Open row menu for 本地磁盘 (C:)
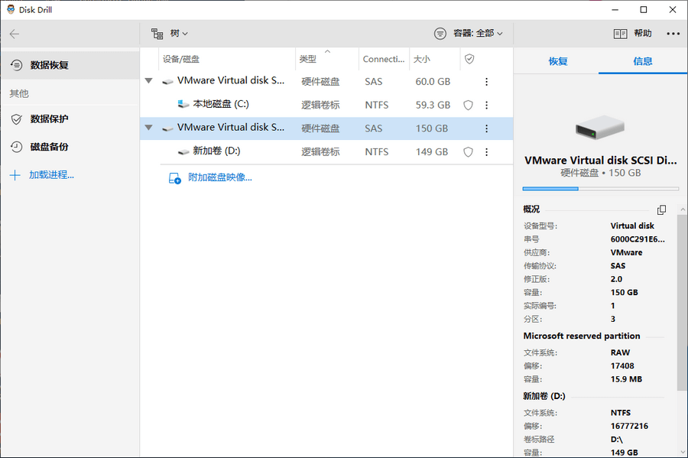This screenshot has width=688, height=458. pos(486,105)
